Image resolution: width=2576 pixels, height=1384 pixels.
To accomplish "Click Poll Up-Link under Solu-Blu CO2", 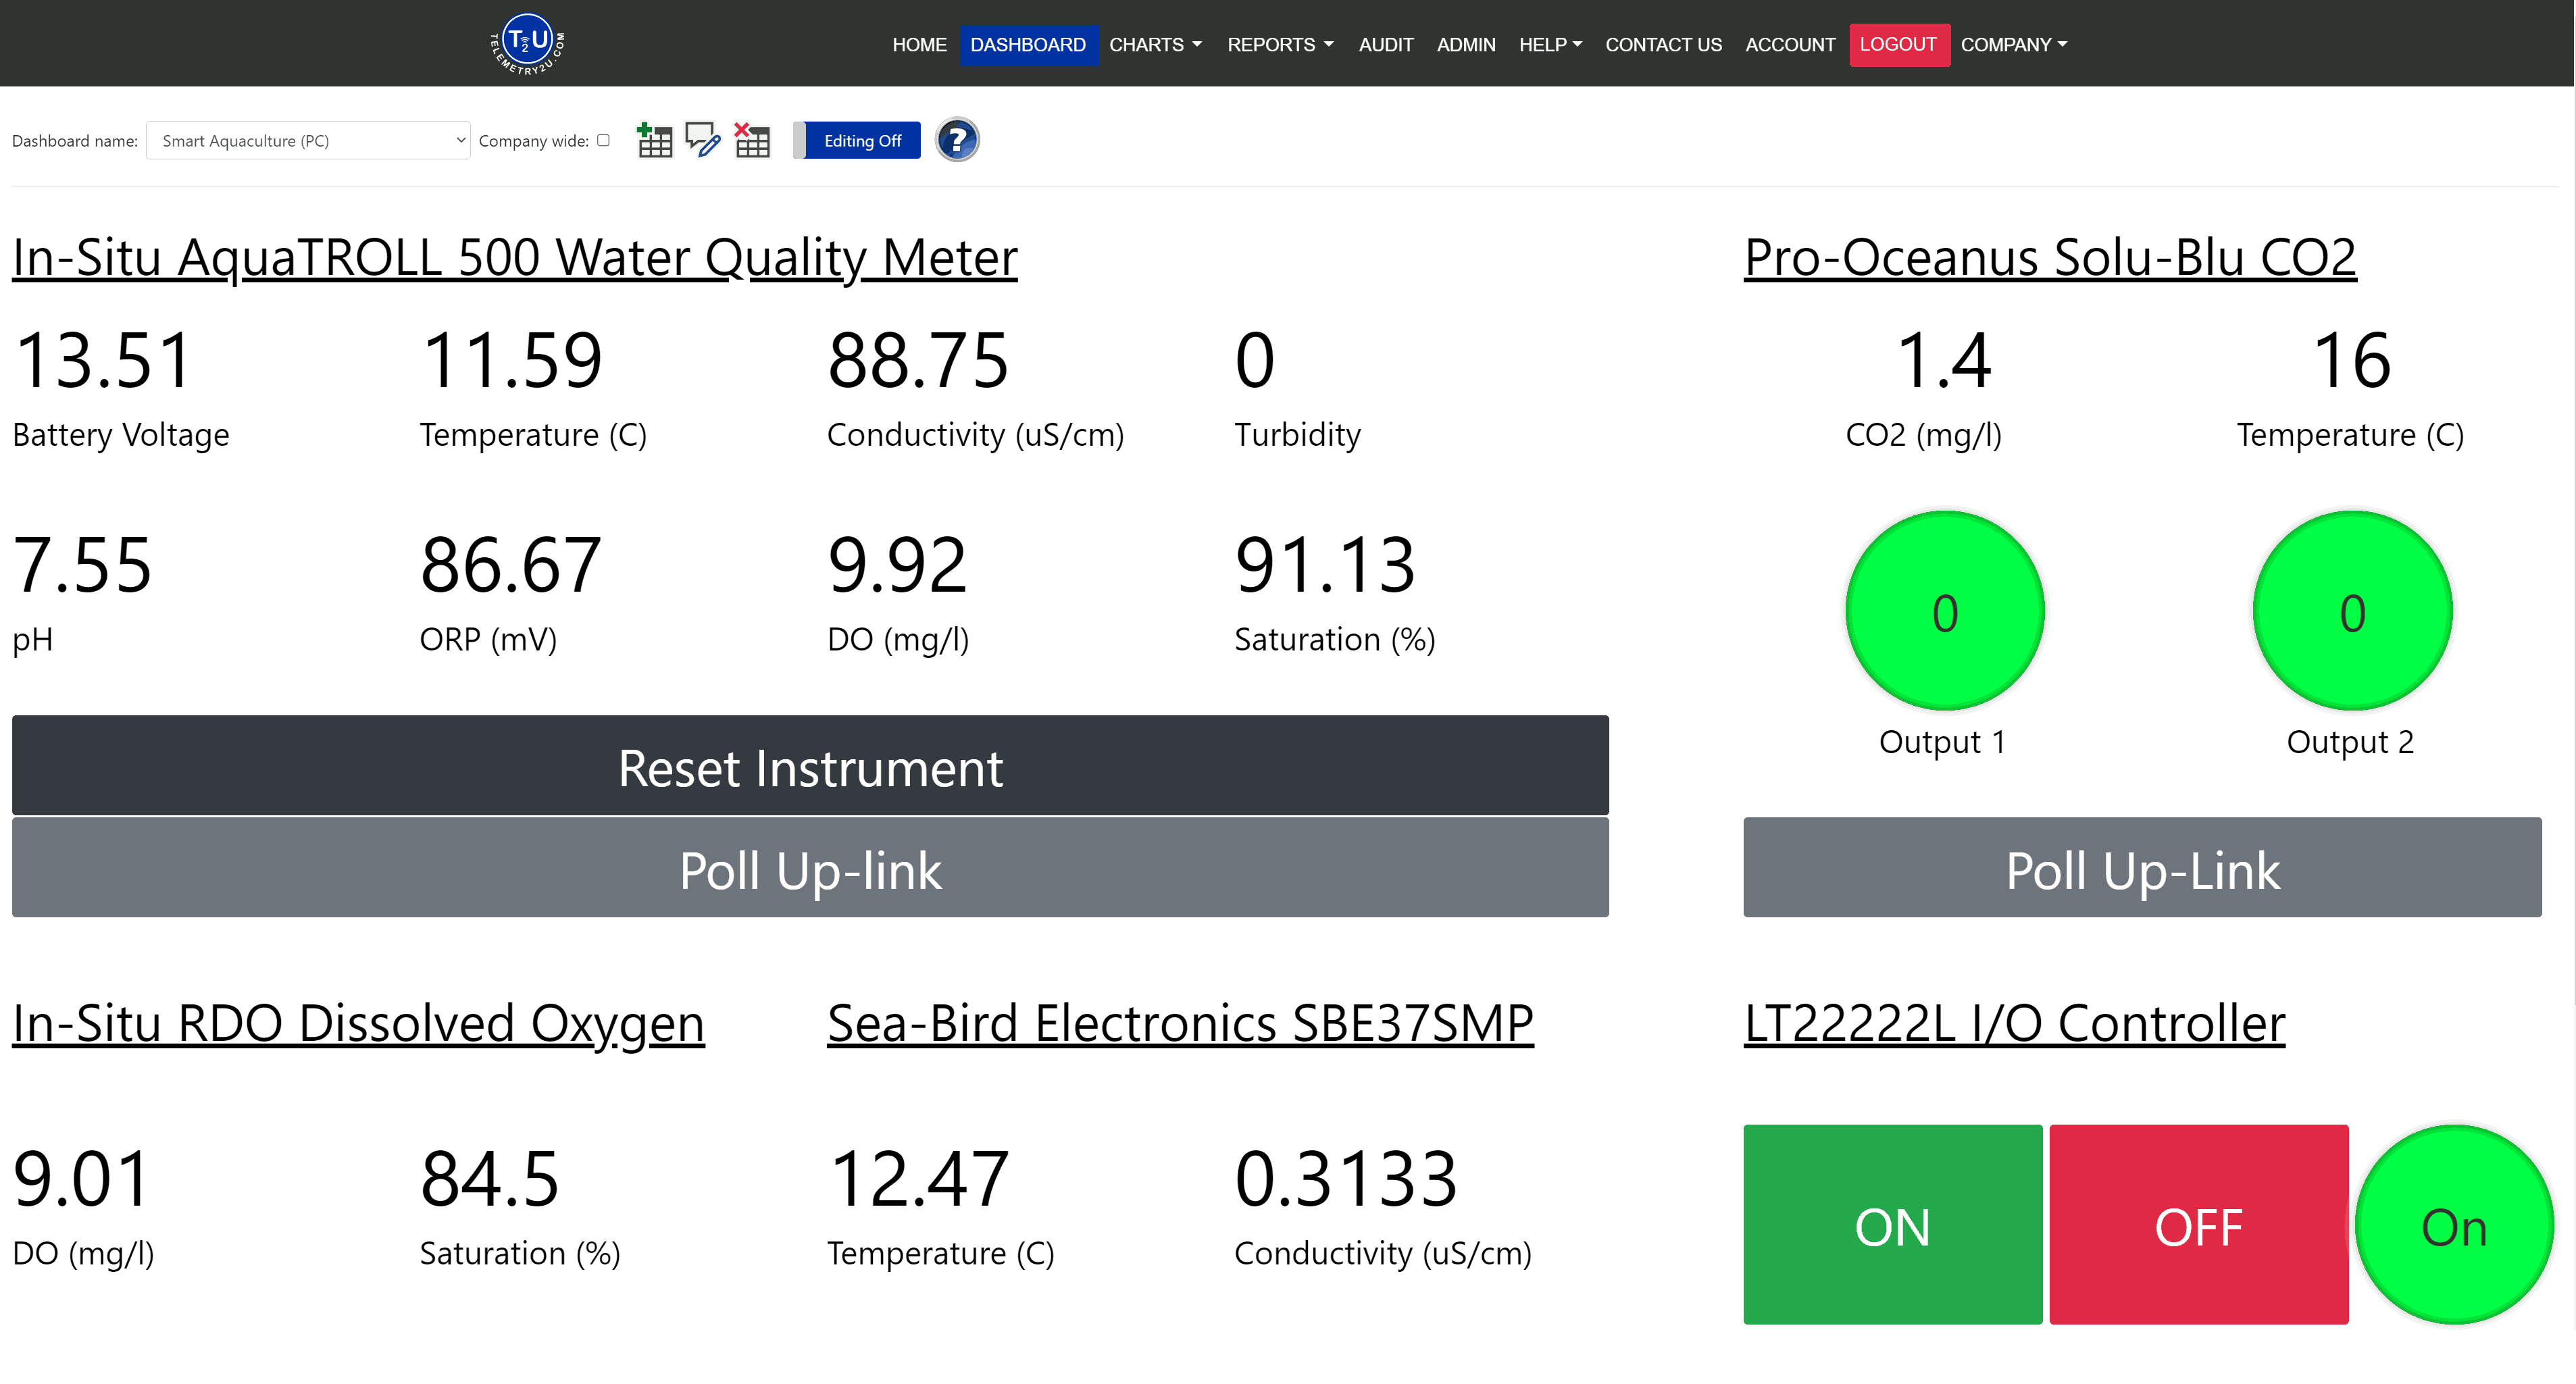I will [2142, 868].
